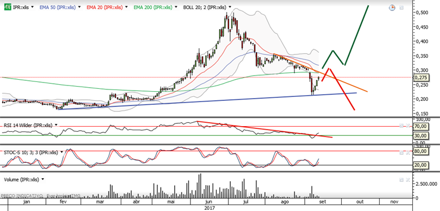The width and height of the screenshot is (440, 211).
Task: Expand the BOLL 20; 2 indicator dropdown
Action: (x=230, y=7)
